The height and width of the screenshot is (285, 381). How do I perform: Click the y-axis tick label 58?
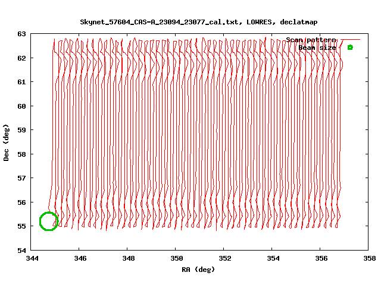click(x=21, y=154)
